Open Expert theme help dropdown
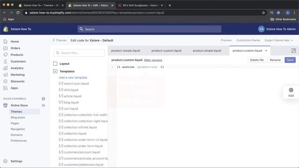Viewport: 299px width, 168px height. 278,41
